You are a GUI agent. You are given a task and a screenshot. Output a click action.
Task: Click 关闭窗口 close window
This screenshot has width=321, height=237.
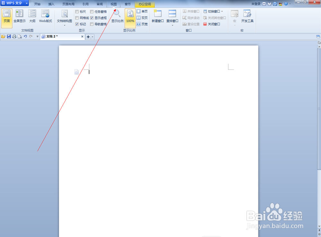click(212, 24)
